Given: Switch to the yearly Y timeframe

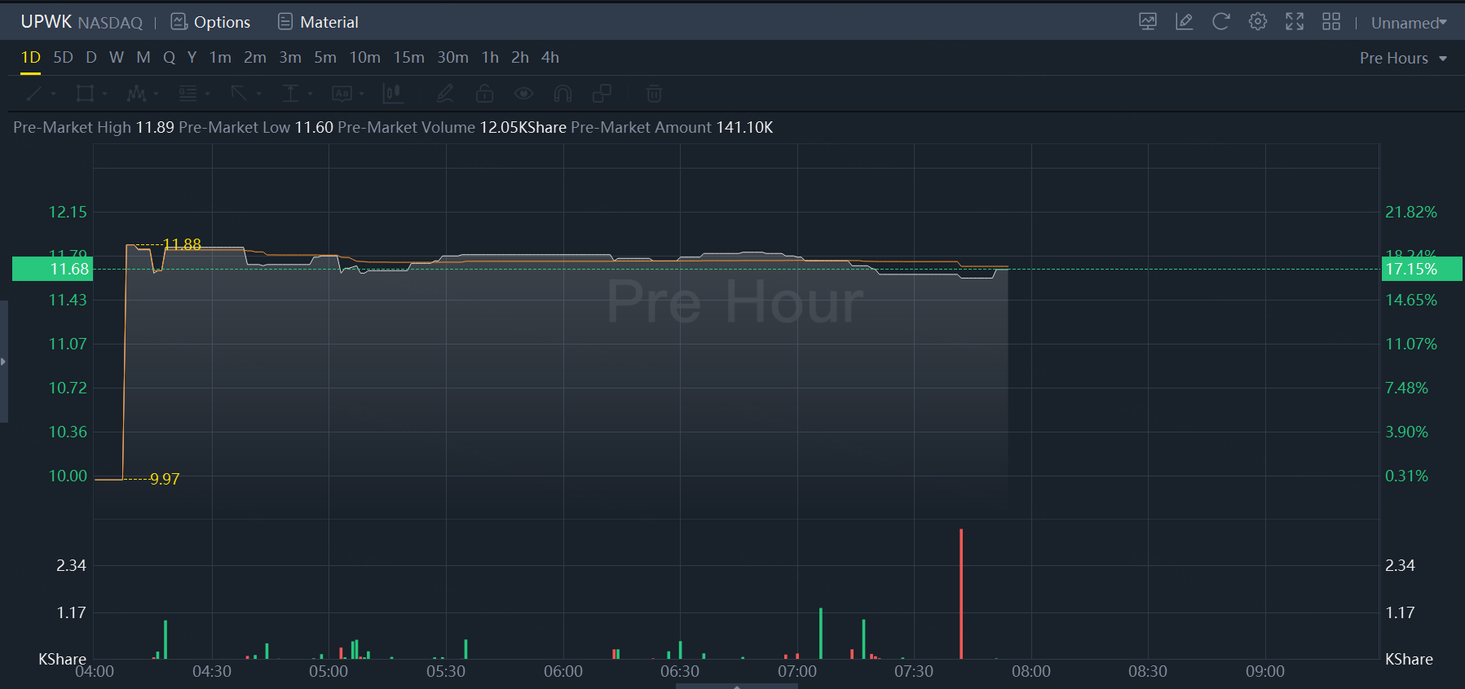Looking at the screenshot, I should [x=192, y=58].
